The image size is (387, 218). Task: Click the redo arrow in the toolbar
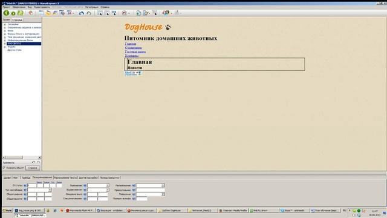89,13
